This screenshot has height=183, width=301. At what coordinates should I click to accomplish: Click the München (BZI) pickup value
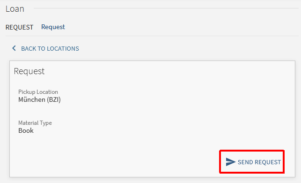[39, 99]
